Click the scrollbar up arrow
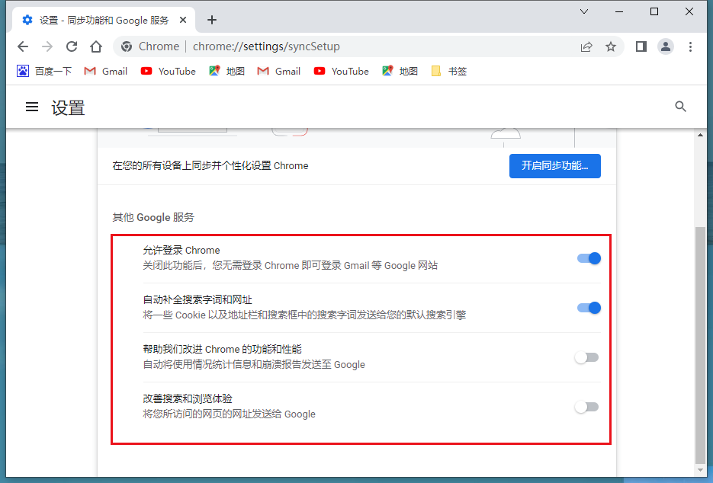 [700, 135]
